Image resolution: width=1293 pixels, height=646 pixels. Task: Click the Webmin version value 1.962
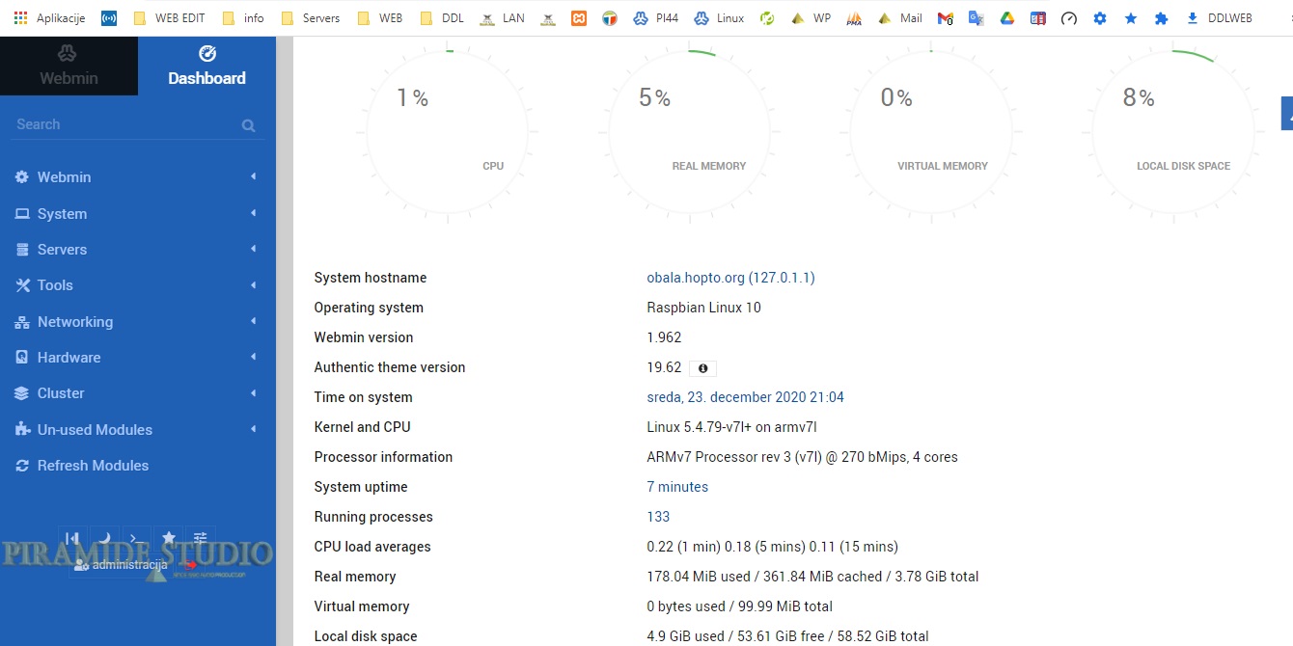(664, 337)
